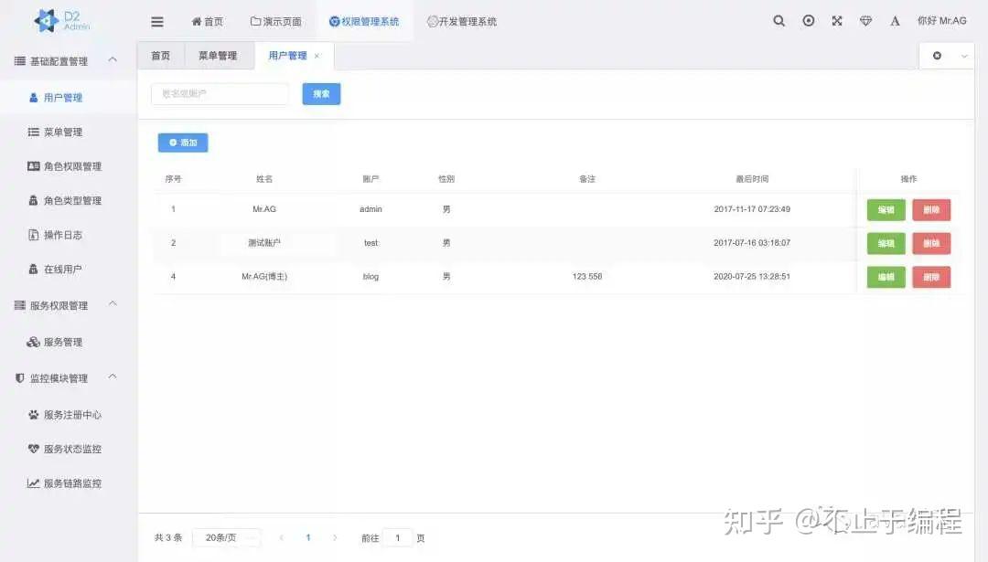Viewport: 988px width, 562px height.
Task: Edit the 测试账户 test row
Action: [886, 243]
